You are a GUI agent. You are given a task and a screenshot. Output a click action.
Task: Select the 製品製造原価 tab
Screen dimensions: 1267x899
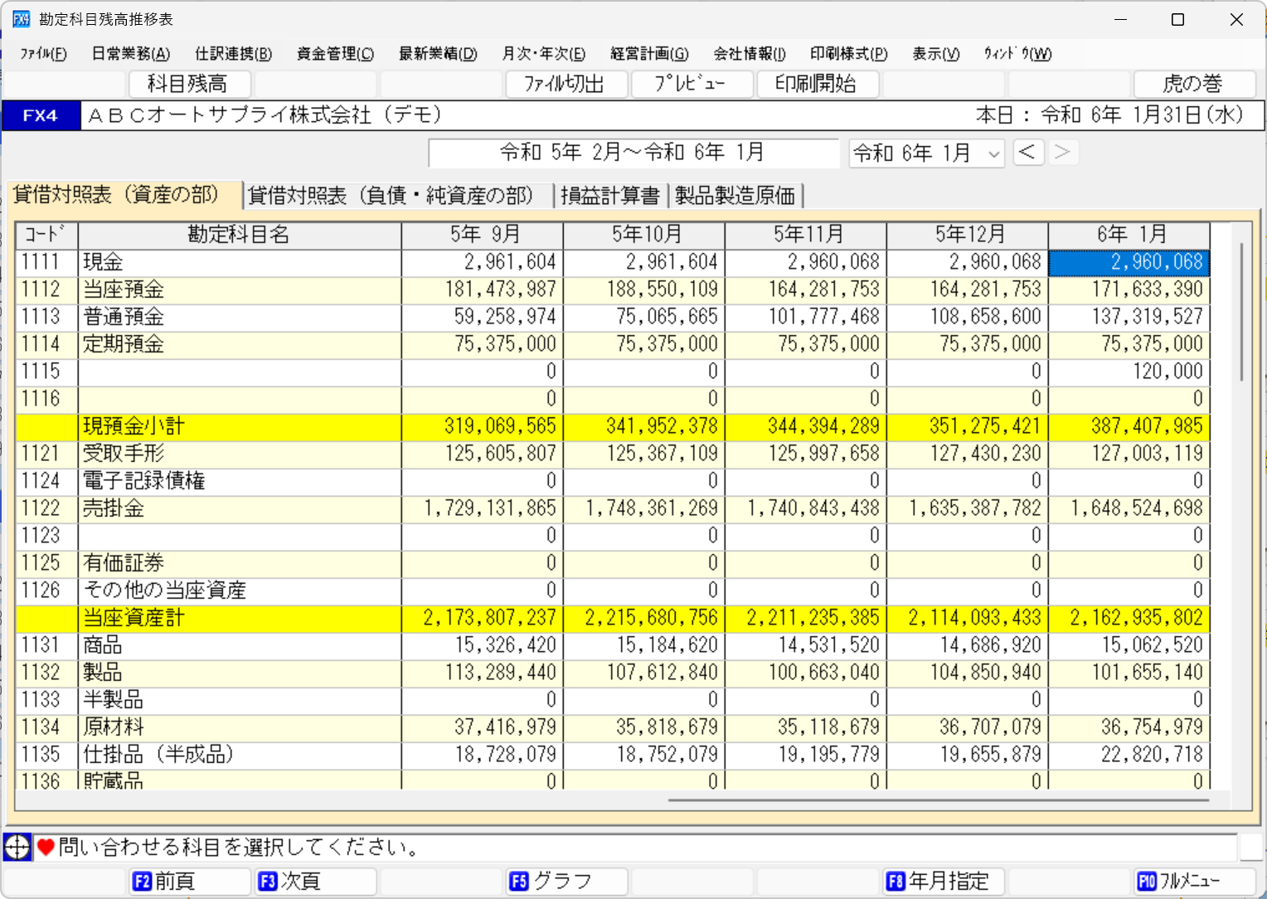[735, 196]
